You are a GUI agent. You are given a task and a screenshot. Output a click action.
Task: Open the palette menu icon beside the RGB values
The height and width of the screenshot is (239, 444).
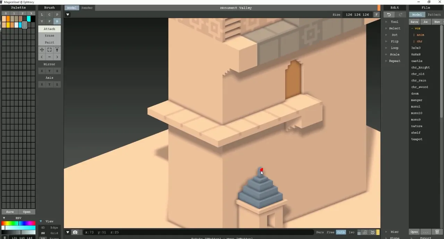[x=5, y=238]
